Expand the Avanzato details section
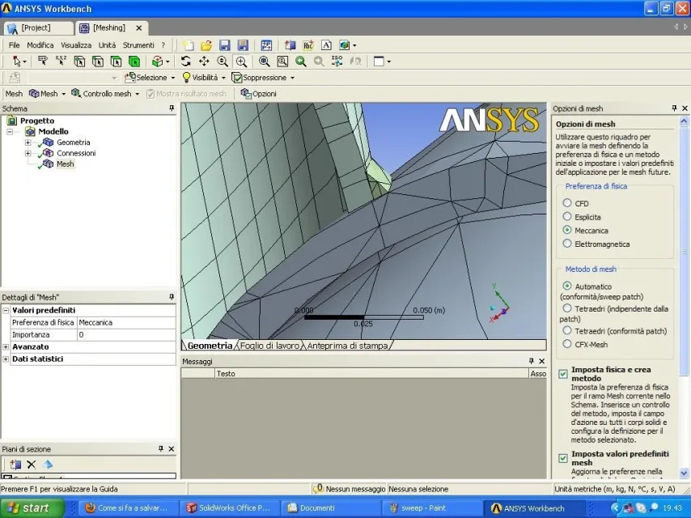Screen dimensions: 691x518 [6, 347]
